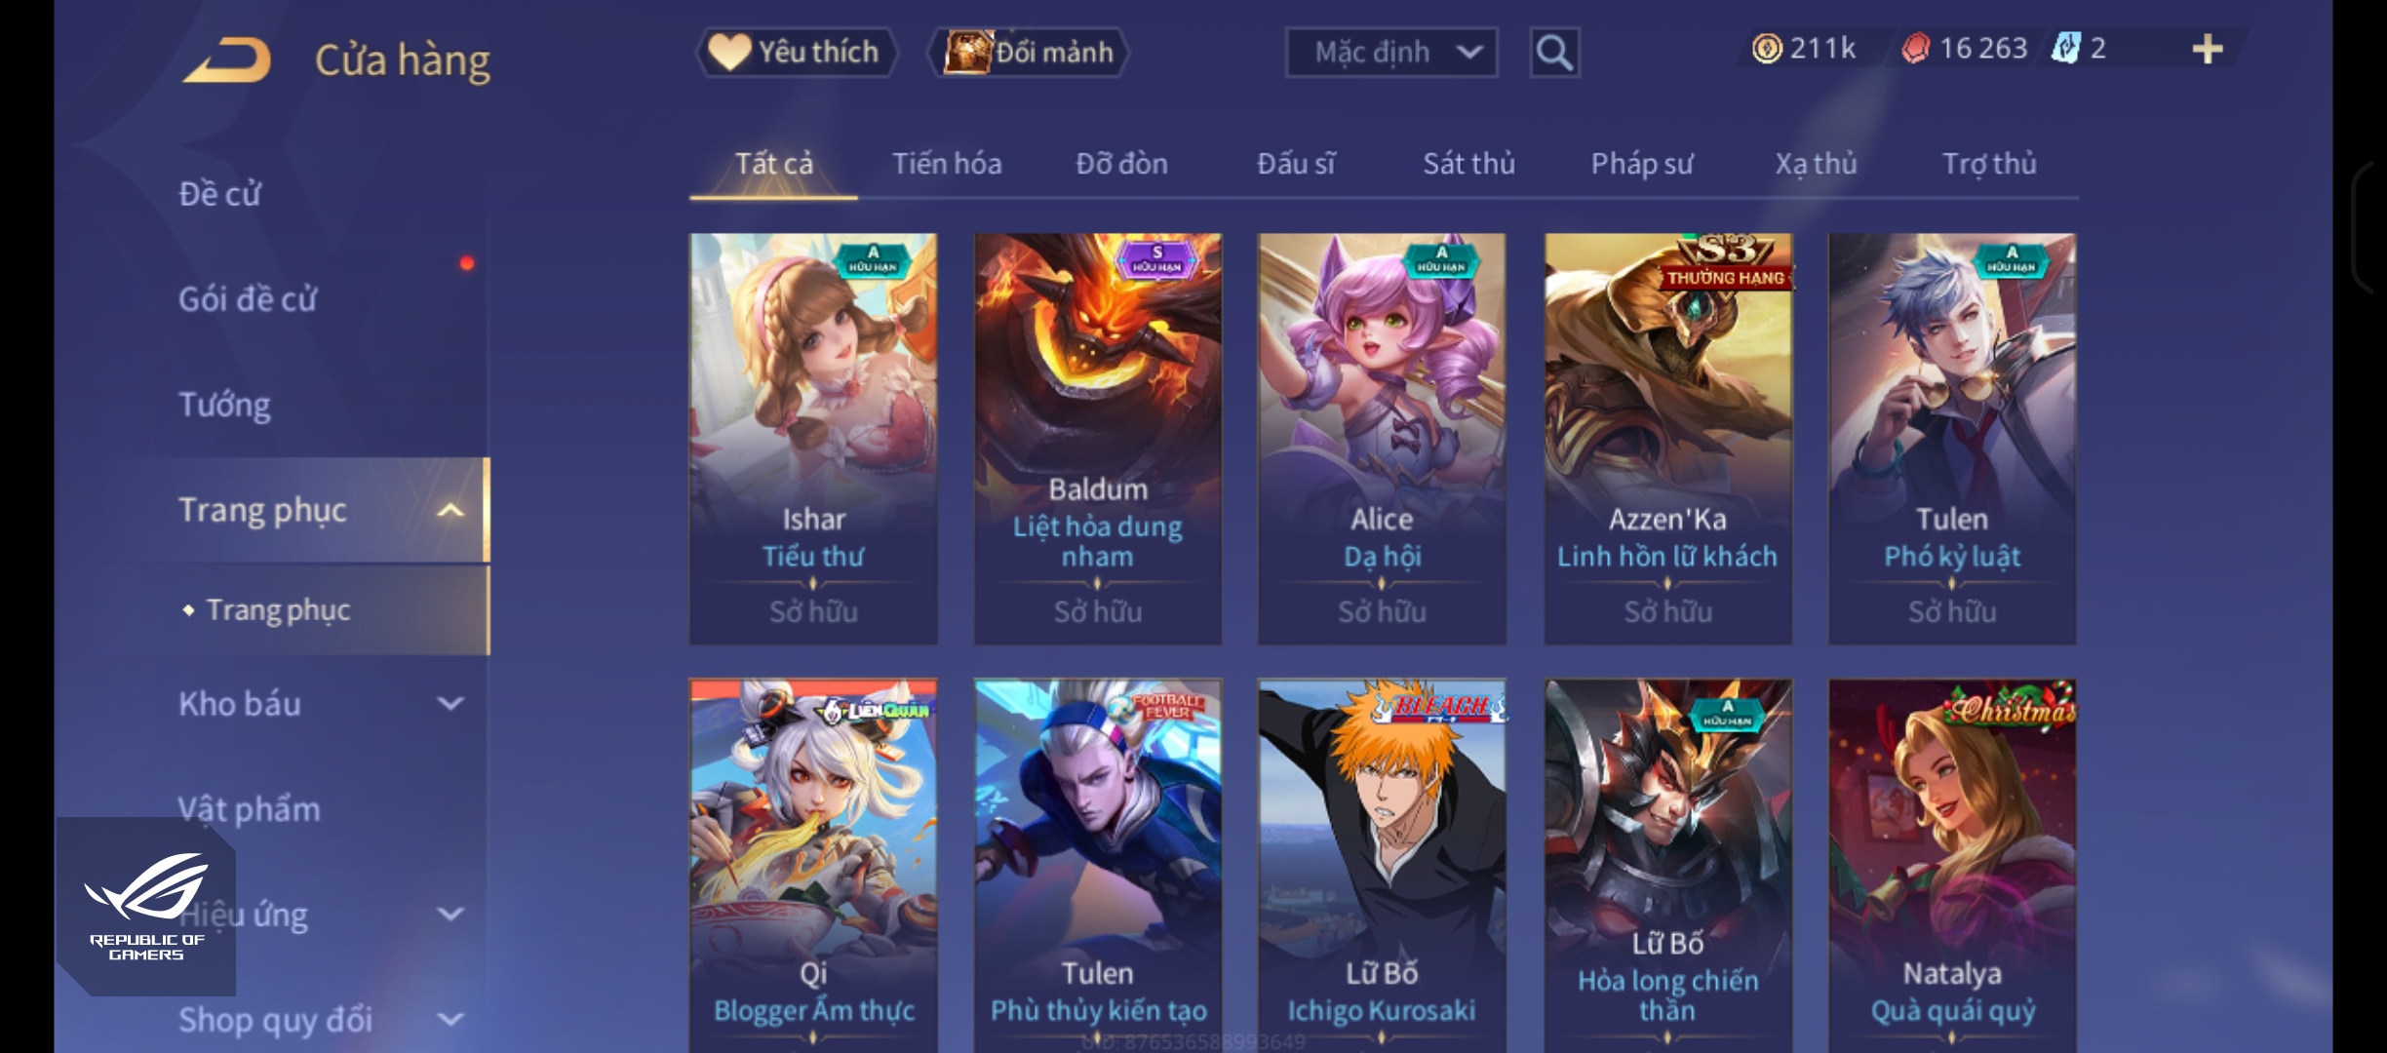This screenshot has width=2387, height=1053.
Task: Open Đổi mảnh fragment exchange
Action: click(1029, 52)
